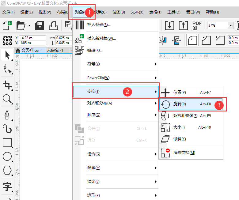Select the Pen tool
239x200 pixels.
click(x=7, y=115)
